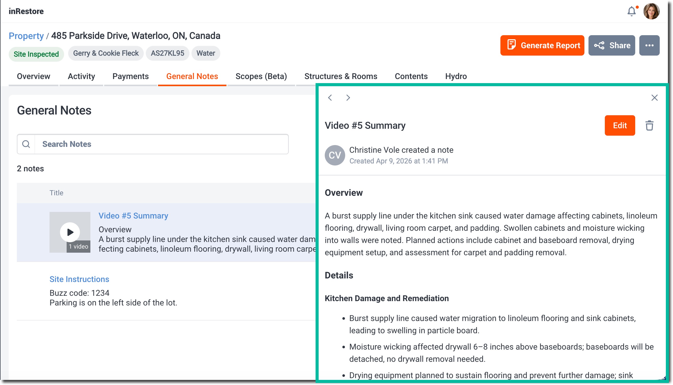Open the Site Instructions note
Image resolution: width=673 pixels, height=385 pixels.
coord(79,279)
